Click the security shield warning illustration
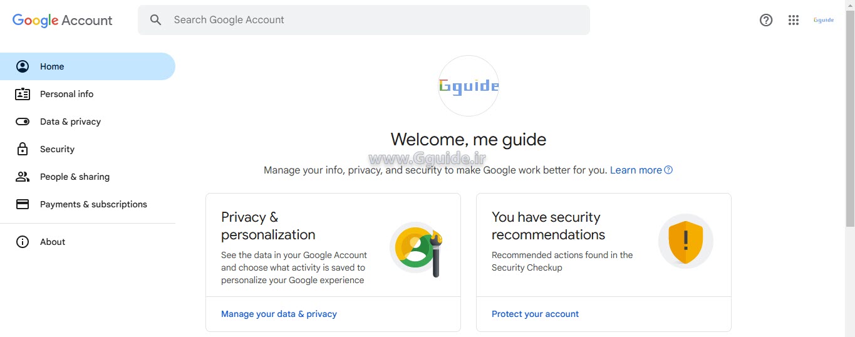 (x=686, y=241)
